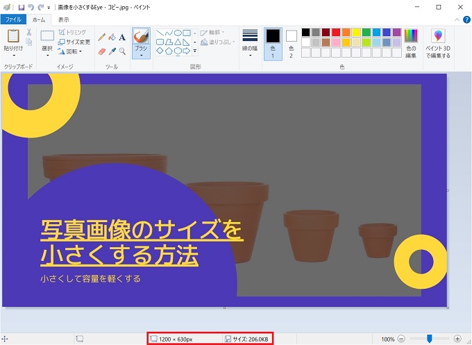Select the Magnifier tool

tap(122, 51)
